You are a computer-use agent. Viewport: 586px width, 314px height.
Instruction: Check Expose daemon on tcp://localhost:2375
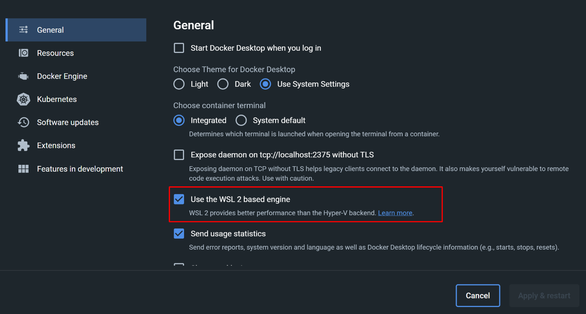[179, 155]
